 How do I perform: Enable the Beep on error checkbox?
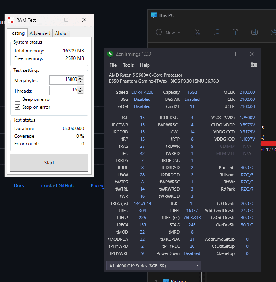17,99
